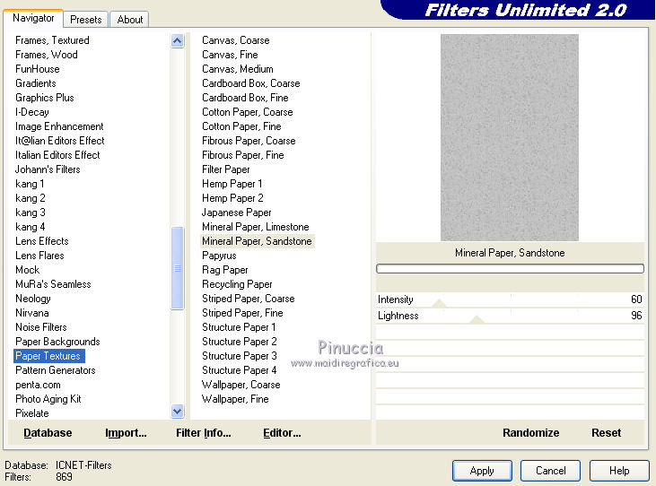Choose the Striped Paper, Coarse filter
This screenshot has height=486, width=656.
tap(248, 299)
